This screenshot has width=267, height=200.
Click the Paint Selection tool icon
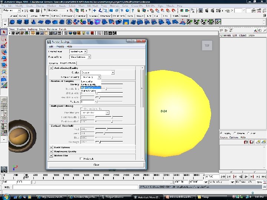click(x=4, y=45)
